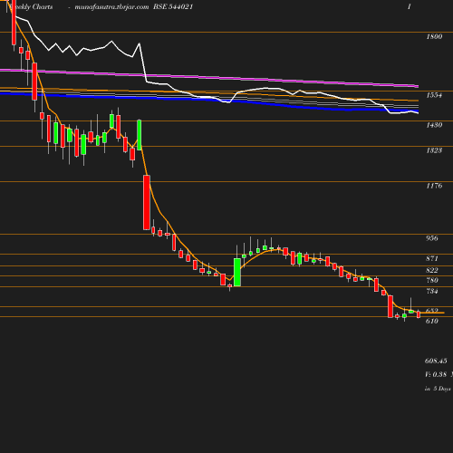Select the 608.45 last price value
This screenshot has height=453, width=453.
(x=436, y=361)
